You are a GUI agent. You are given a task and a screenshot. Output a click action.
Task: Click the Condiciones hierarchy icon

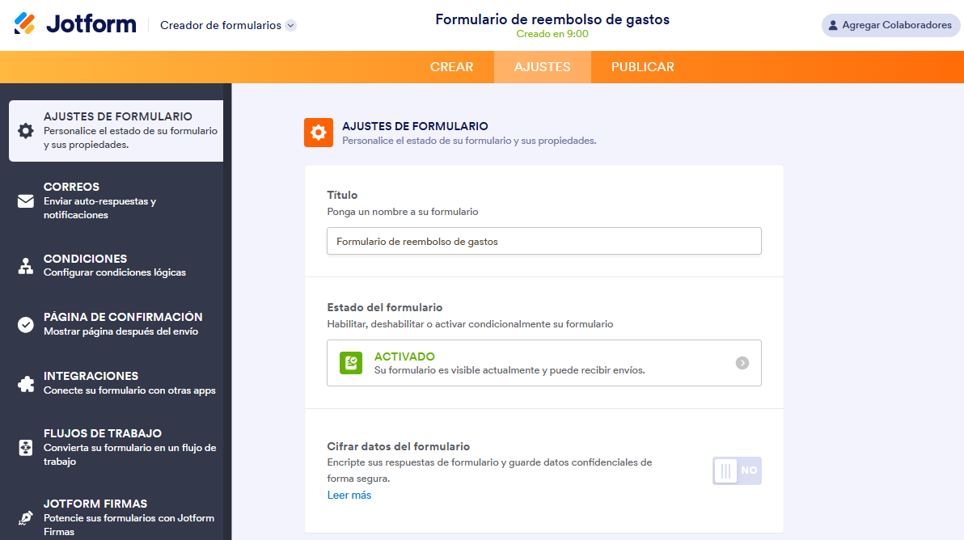26,266
